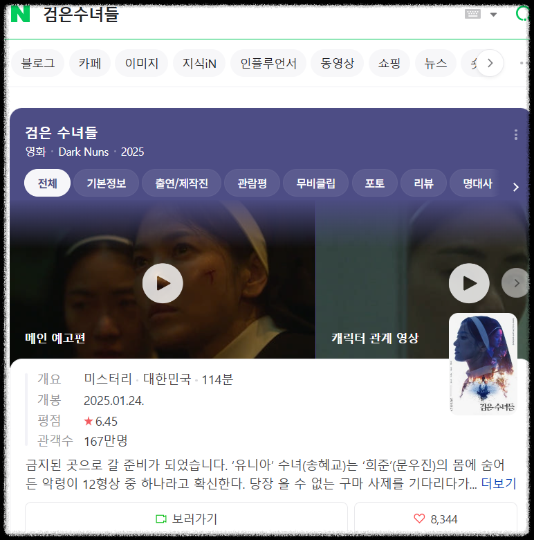The width and height of the screenshot is (534, 540).
Task: Select the 뉴스 search category
Action: click(436, 63)
